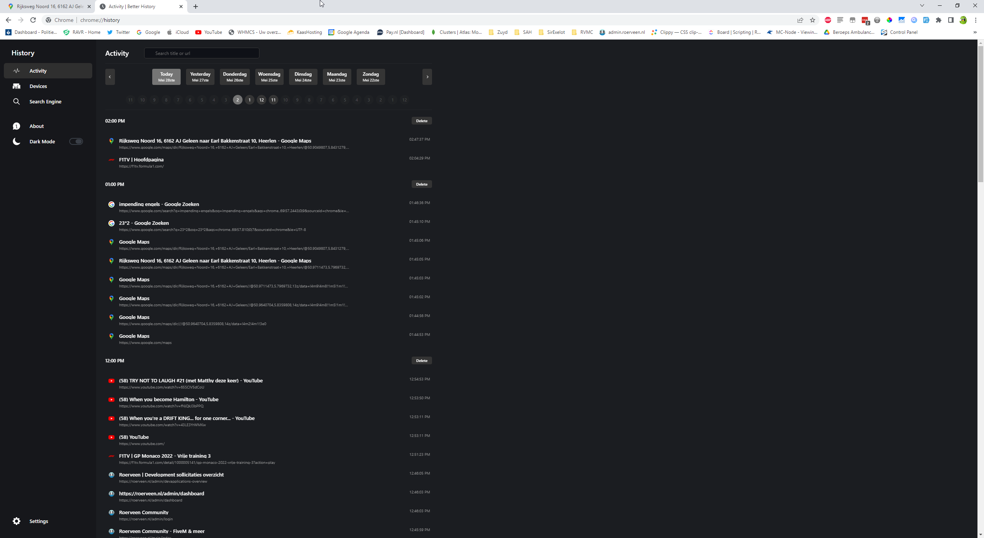This screenshot has height=538, width=984.
Task: Jump to hour 12 marker
Action: [x=261, y=100]
